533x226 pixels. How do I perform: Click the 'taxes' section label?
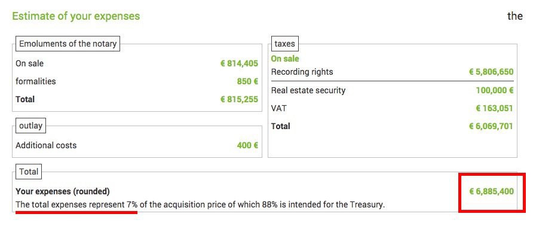pyautogui.click(x=285, y=44)
